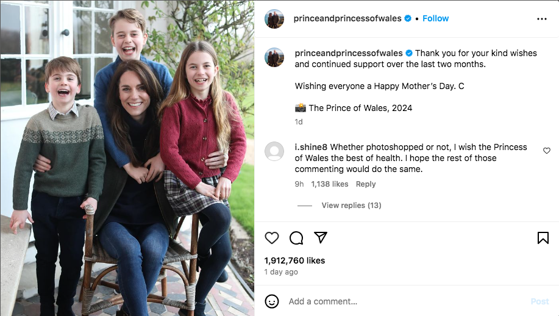
Task: Open comments via speech bubble icon
Action: (x=296, y=238)
